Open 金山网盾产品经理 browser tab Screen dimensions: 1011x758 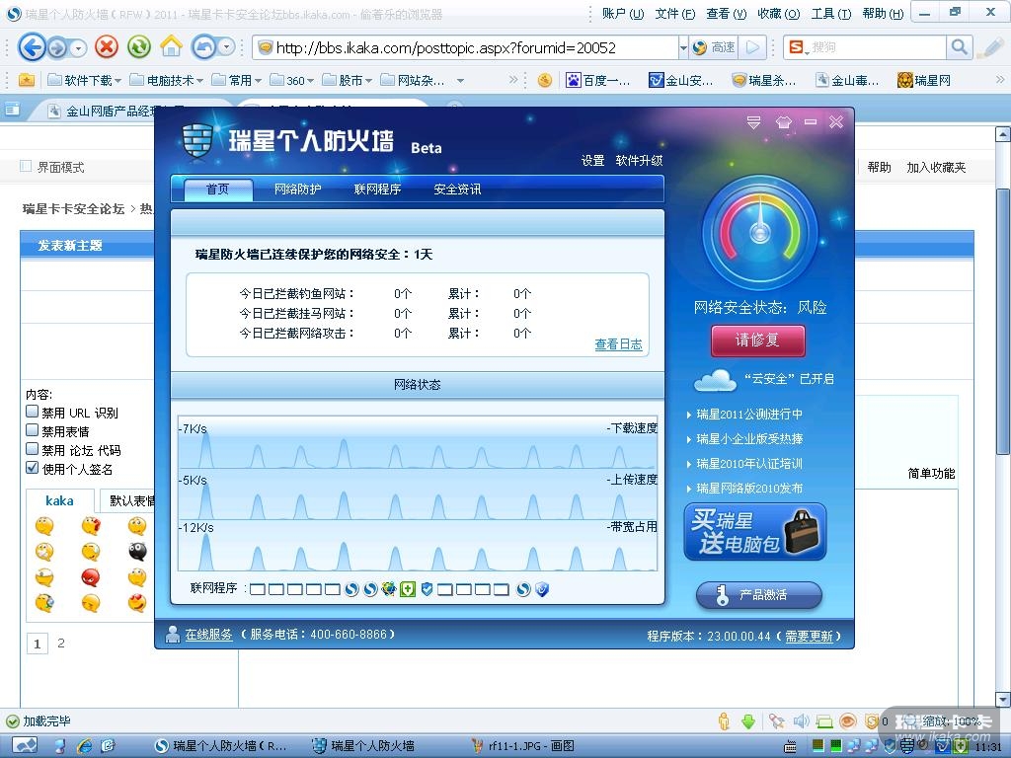[x=118, y=111]
